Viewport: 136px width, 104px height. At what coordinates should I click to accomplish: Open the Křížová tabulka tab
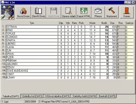[x=57, y=96]
